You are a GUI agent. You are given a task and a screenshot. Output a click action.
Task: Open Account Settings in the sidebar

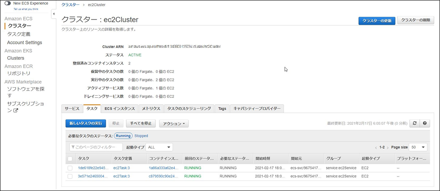point(25,42)
